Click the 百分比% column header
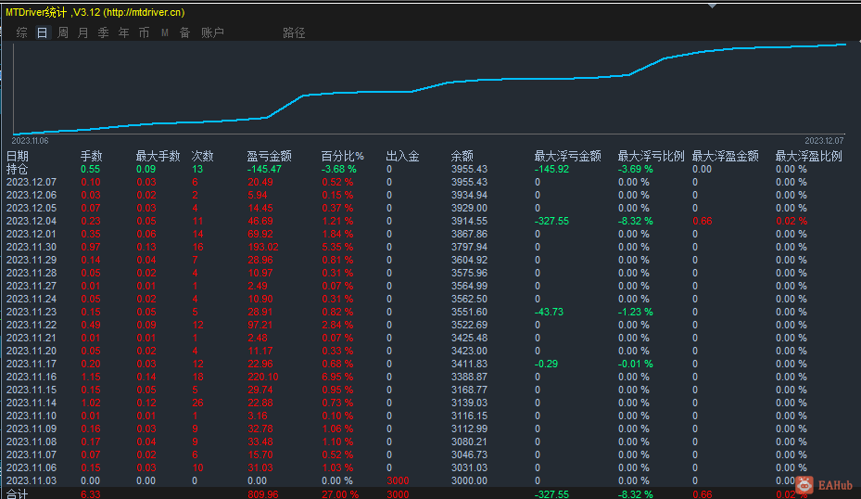This screenshot has width=861, height=499. (342, 156)
